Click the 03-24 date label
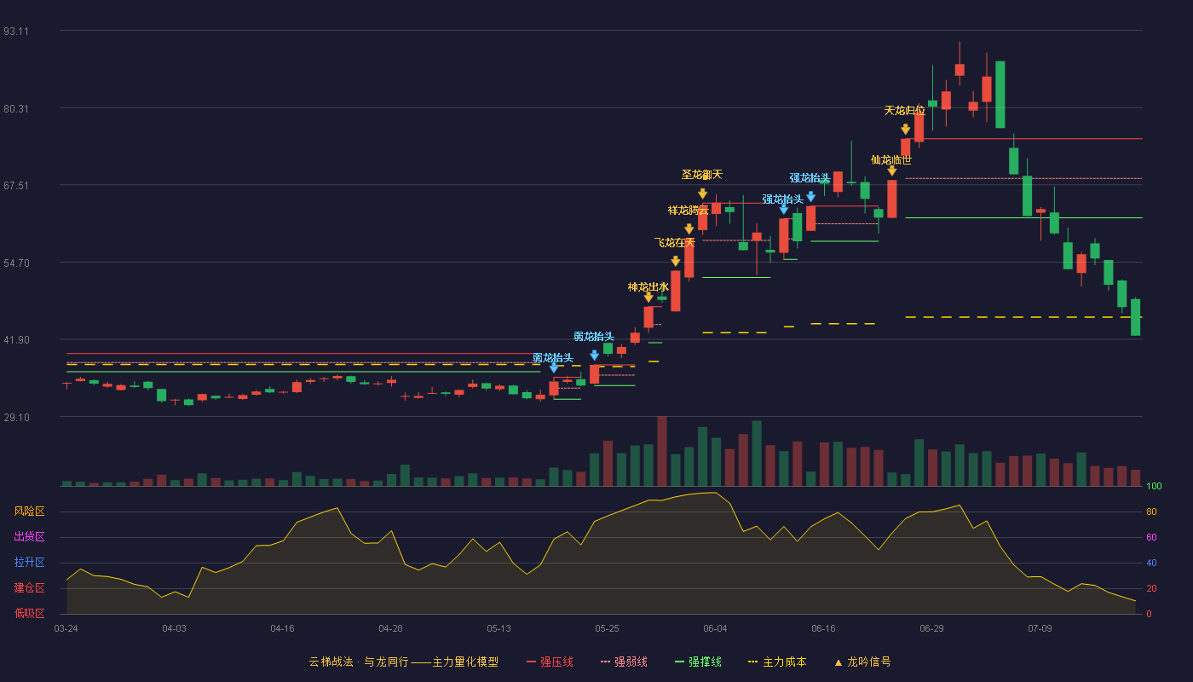This screenshot has width=1193, height=682. (66, 628)
